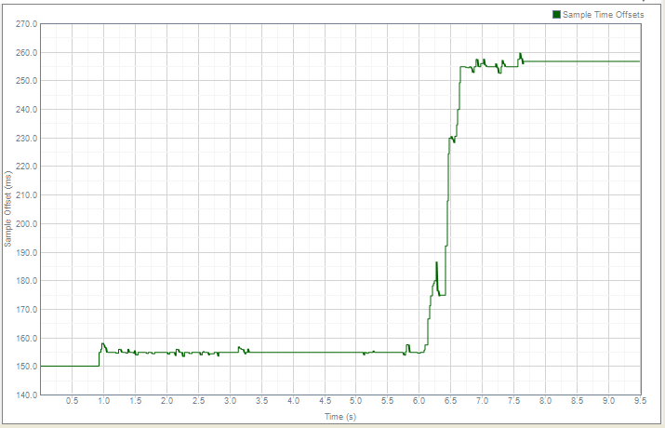Click the green Sample Time Offsets legend swatch

[x=557, y=14]
